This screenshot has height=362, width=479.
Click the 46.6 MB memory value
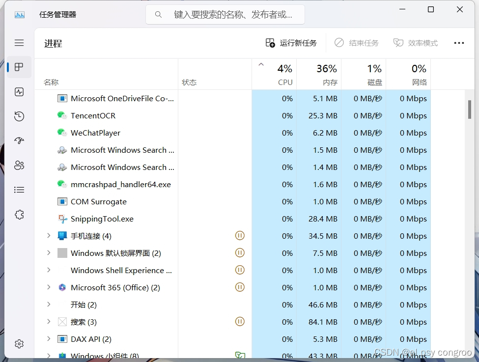click(x=323, y=305)
